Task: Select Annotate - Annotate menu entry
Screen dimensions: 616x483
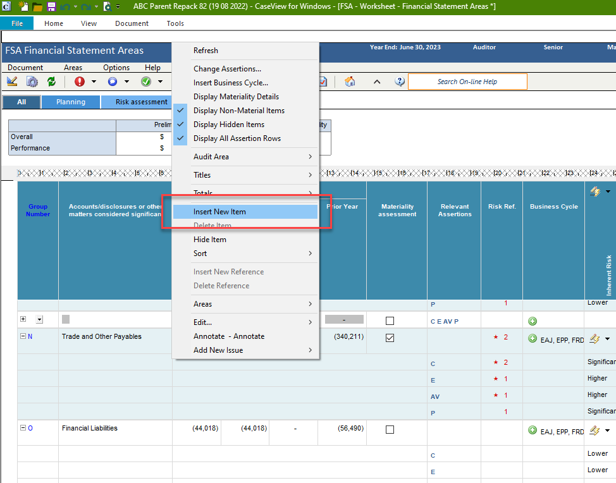Action: [x=245, y=336]
